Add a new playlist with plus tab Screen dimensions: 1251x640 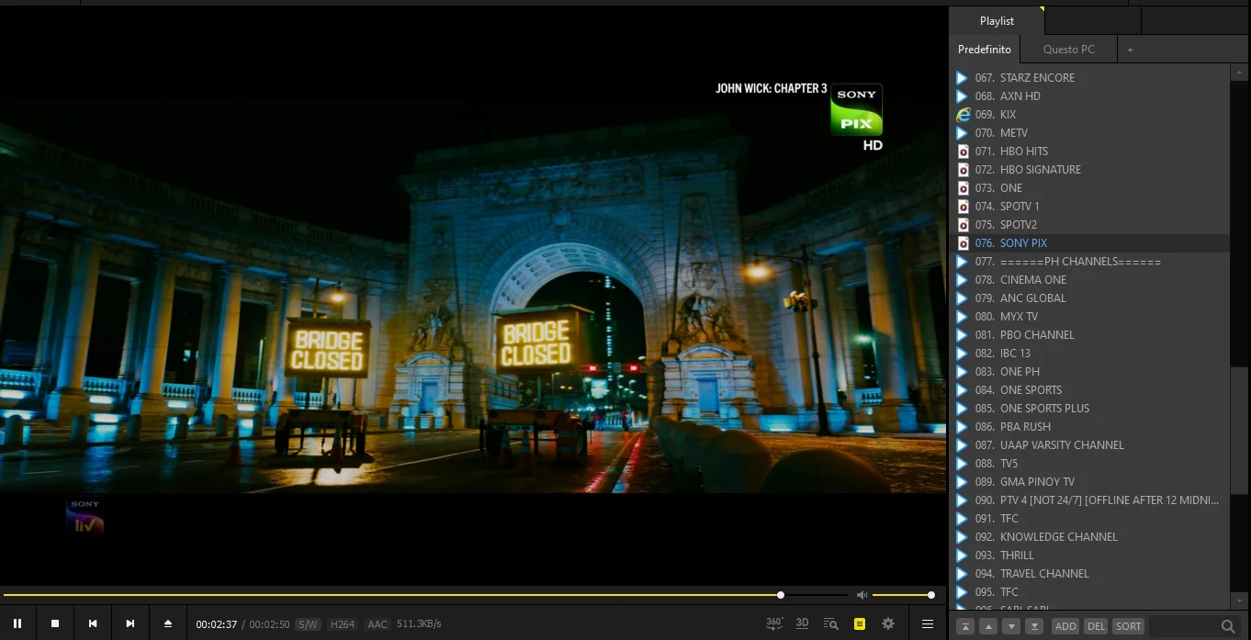click(x=1130, y=50)
